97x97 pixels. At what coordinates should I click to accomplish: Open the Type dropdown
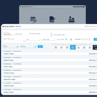point(34,39)
